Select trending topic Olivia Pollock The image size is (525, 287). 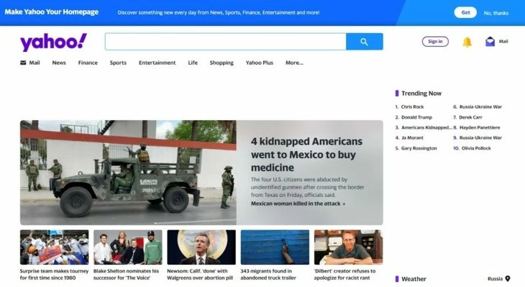476,148
